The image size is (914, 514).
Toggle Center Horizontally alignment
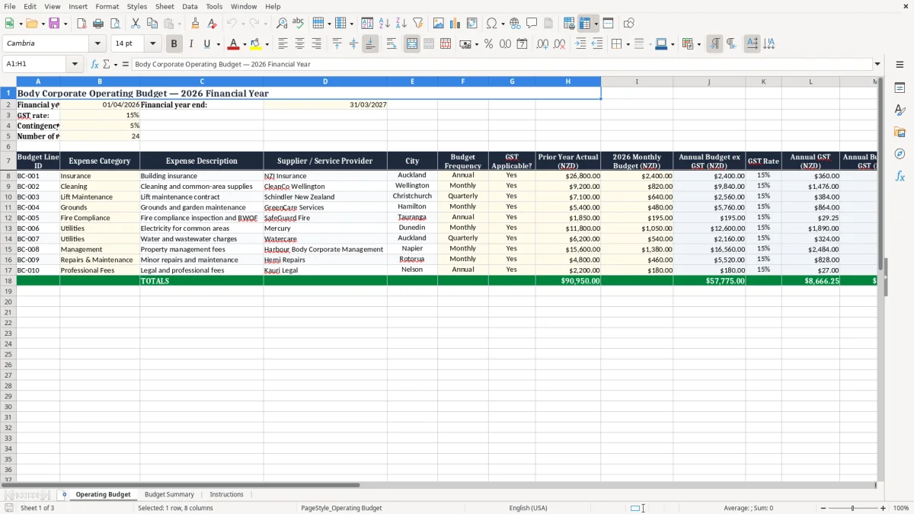click(299, 44)
